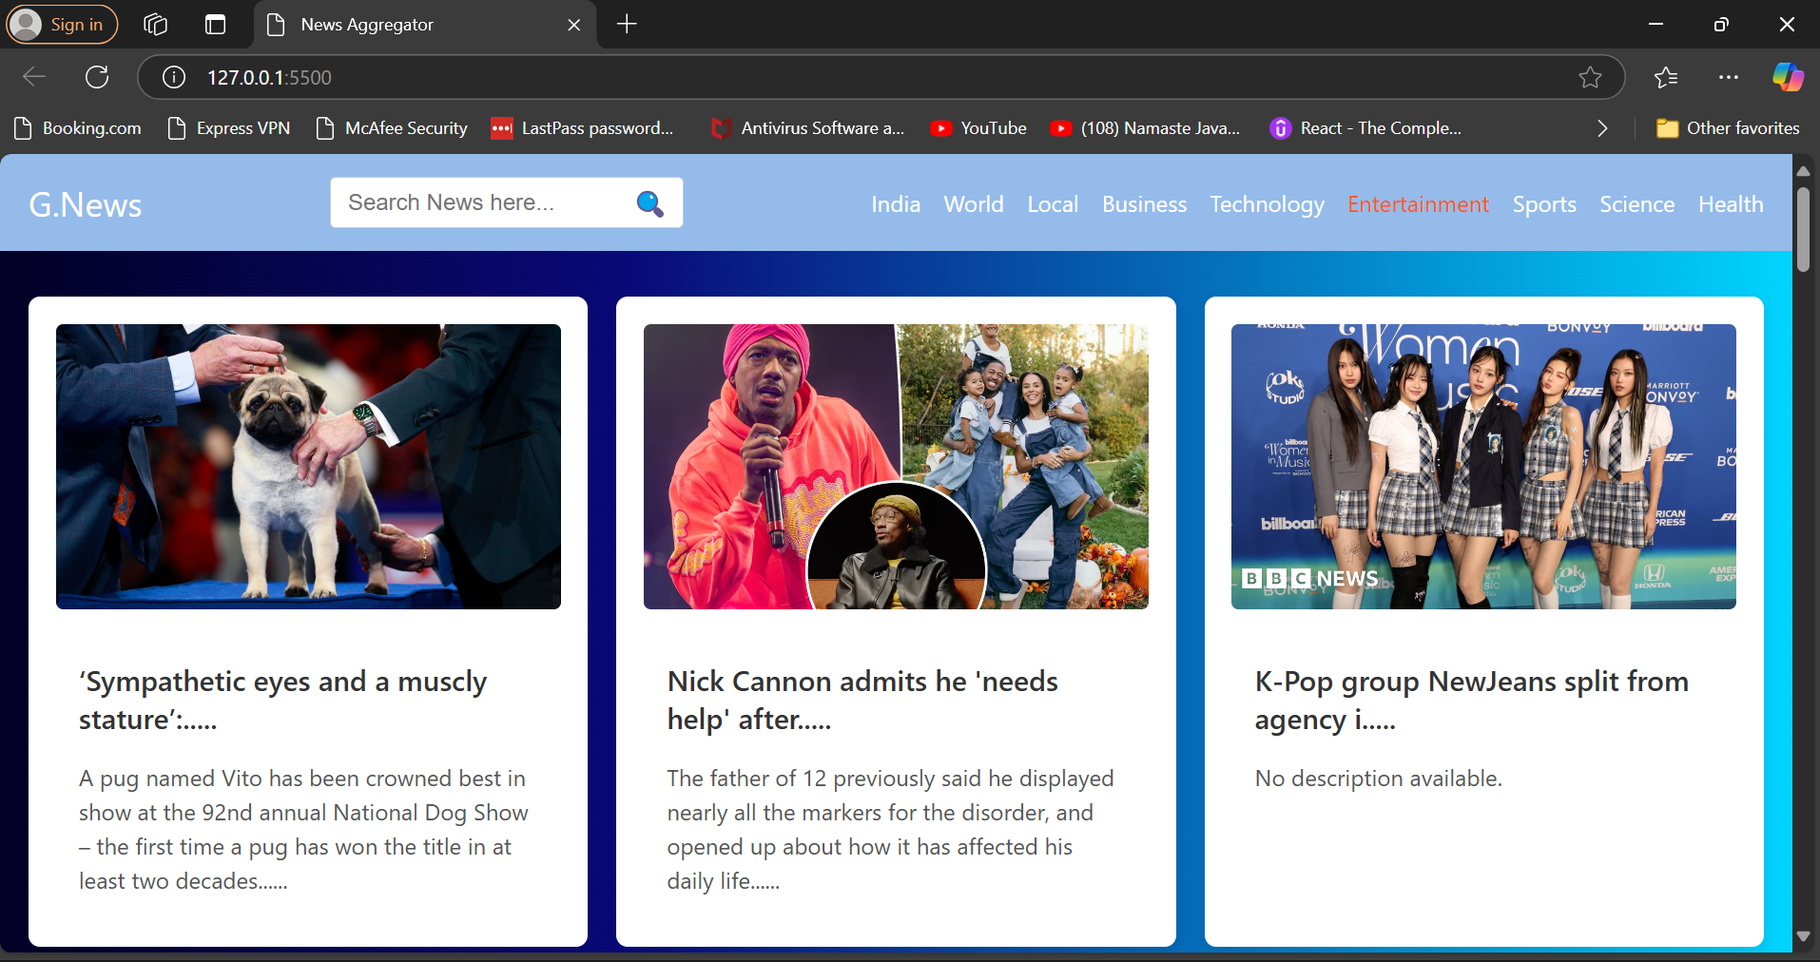Switch to the Entertainment category

tap(1417, 203)
